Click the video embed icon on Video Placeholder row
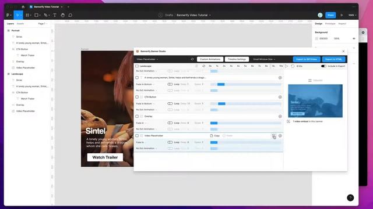The image size is (373, 209). coord(273,136)
